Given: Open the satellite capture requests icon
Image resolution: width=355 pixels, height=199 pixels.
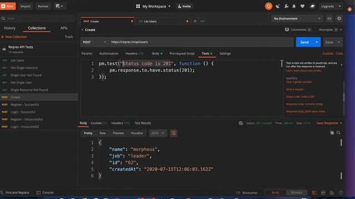Looking at the screenshot, I should tap(277, 6).
